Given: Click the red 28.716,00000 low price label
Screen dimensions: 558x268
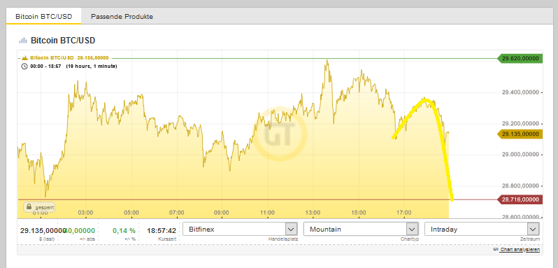Looking at the screenshot, I should click(x=520, y=199).
